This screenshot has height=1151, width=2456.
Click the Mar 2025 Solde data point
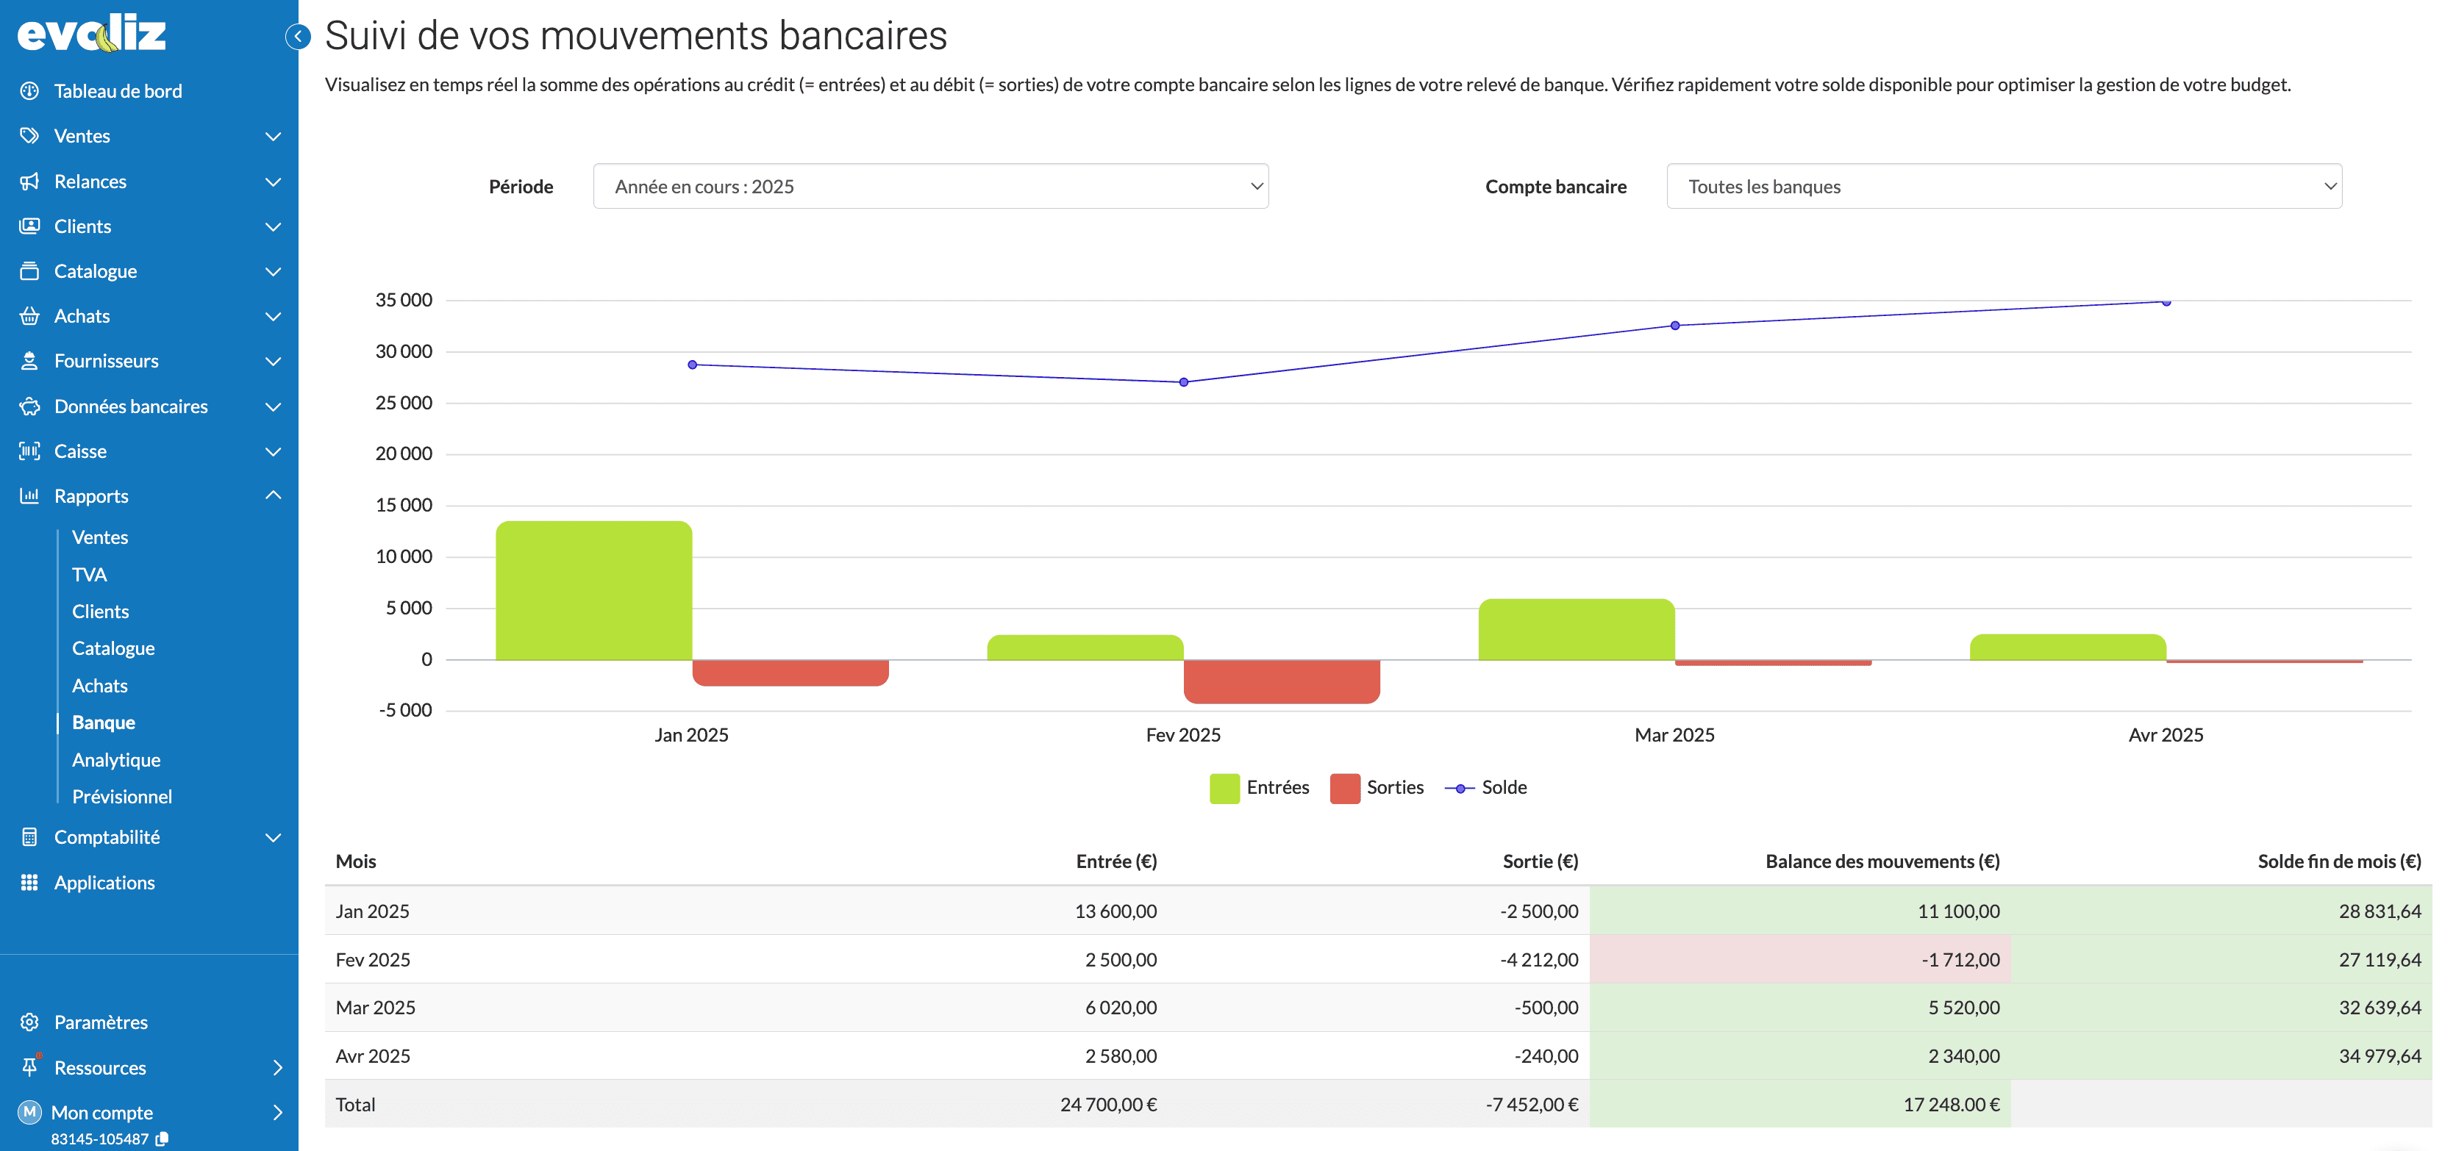[x=1675, y=326]
